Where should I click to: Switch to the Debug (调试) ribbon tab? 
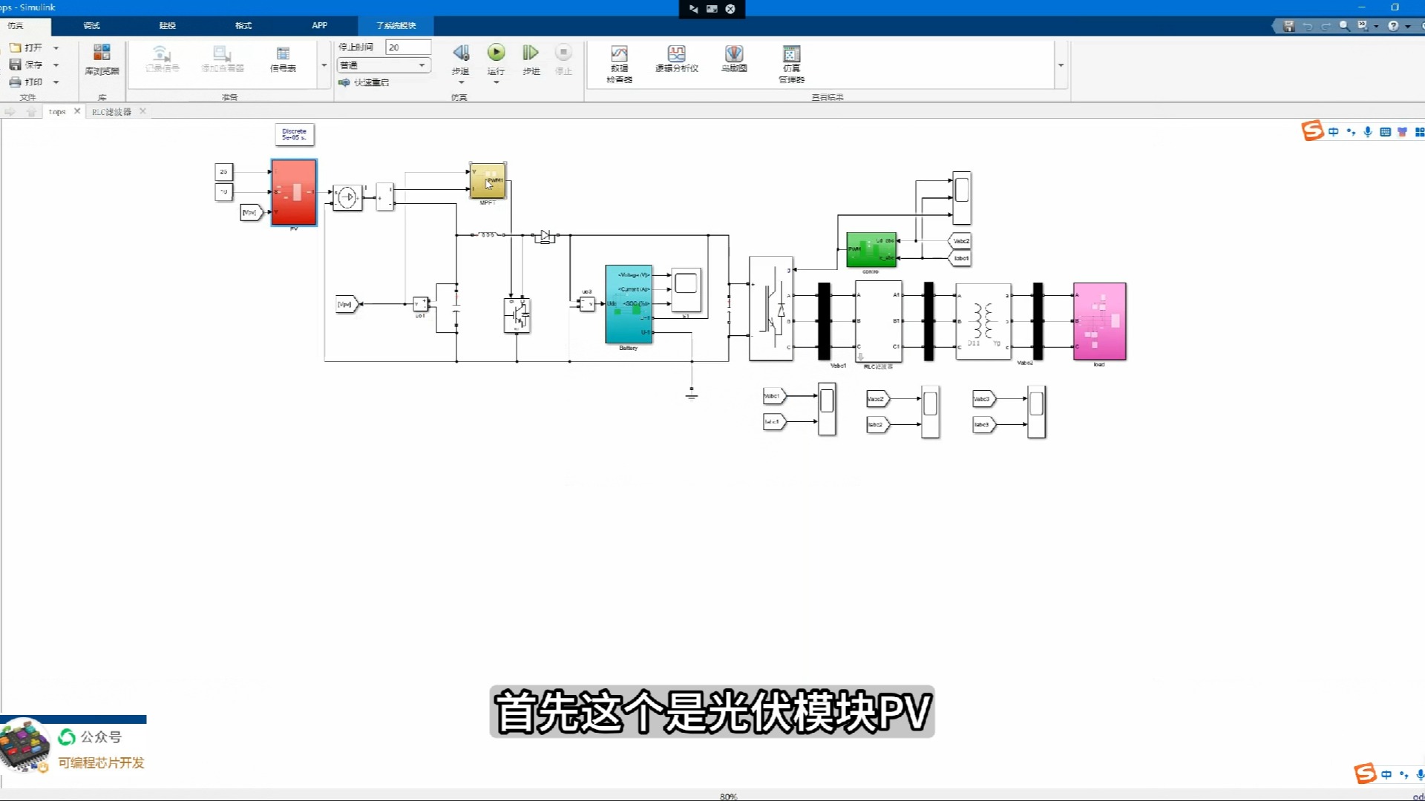(91, 25)
